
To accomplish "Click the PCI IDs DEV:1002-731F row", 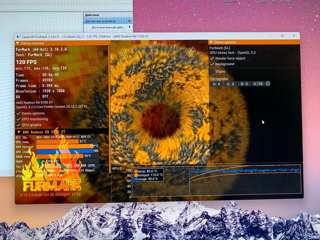I will pos(53,137).
